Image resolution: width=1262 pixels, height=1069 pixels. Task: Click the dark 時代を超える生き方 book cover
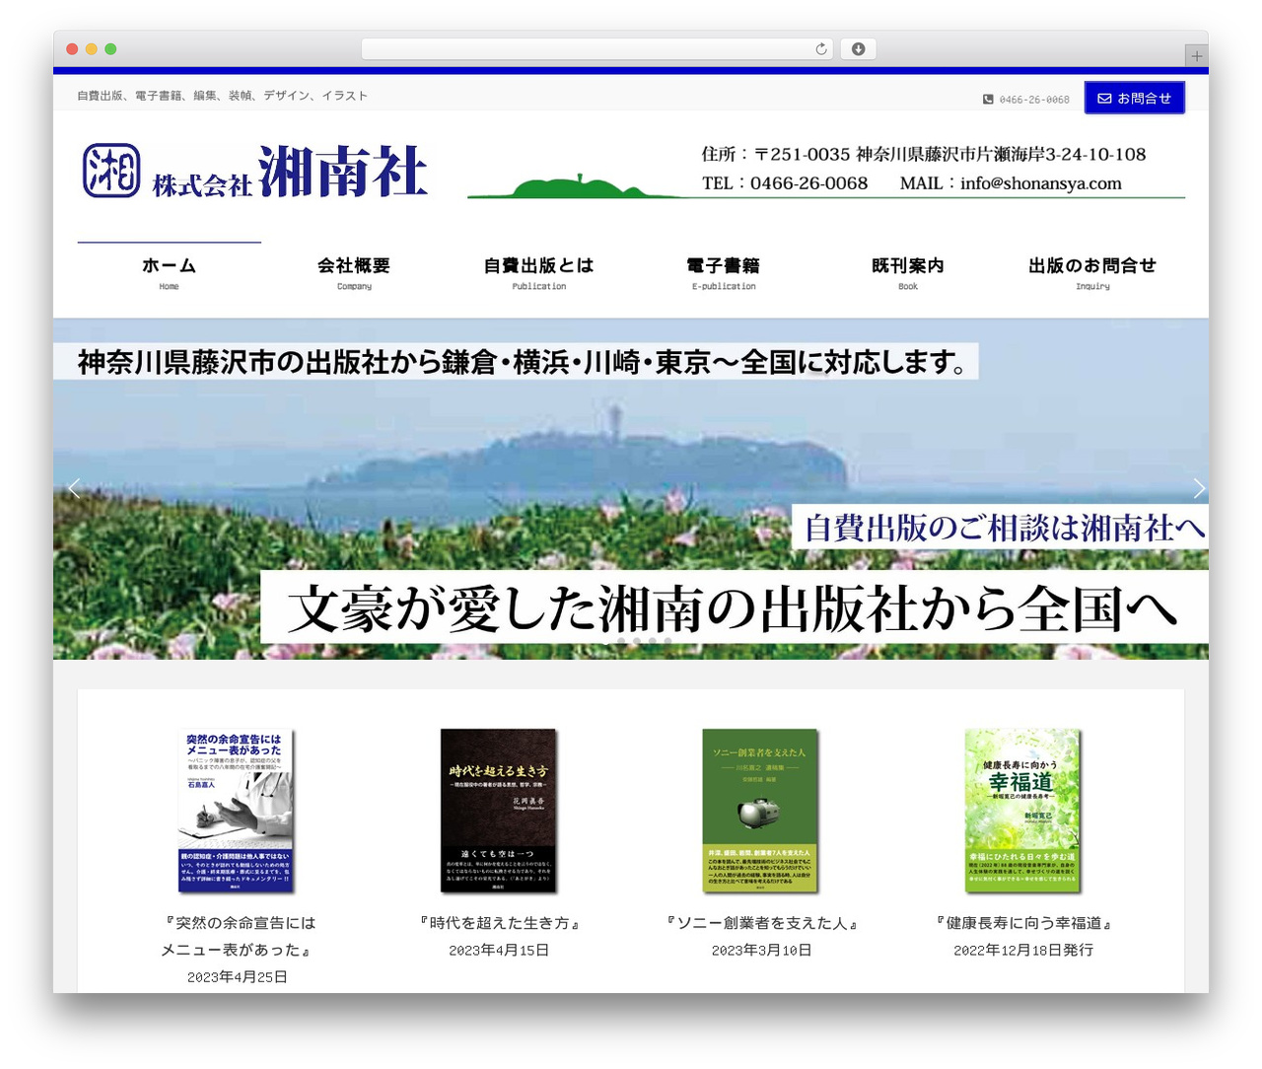(x=499, y=811)
